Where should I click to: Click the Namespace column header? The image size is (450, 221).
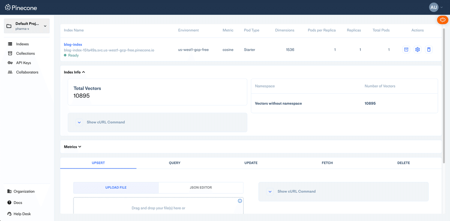[265, 86]
